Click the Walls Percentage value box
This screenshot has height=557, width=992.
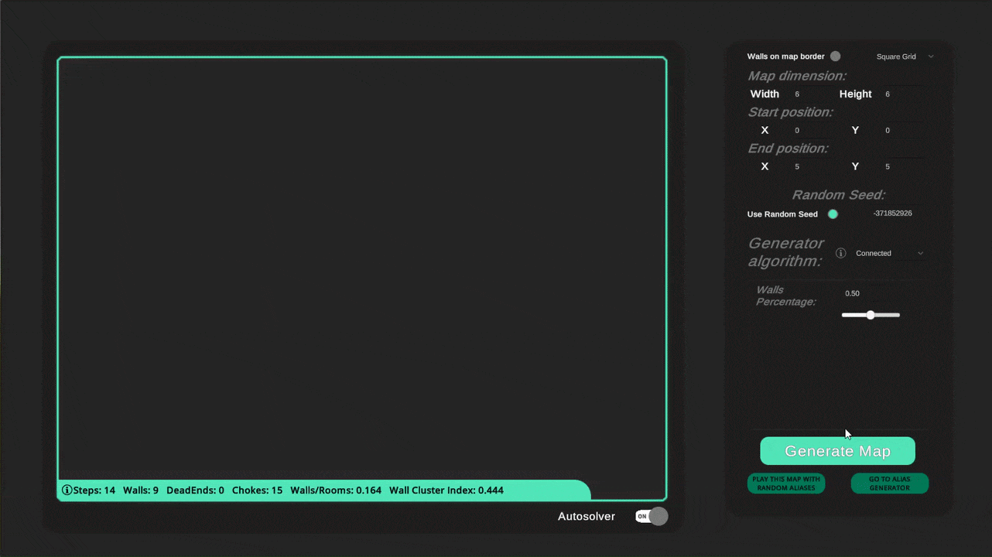pos(870,294)
